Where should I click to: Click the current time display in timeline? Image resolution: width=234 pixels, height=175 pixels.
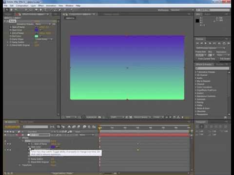click(12, 127)
